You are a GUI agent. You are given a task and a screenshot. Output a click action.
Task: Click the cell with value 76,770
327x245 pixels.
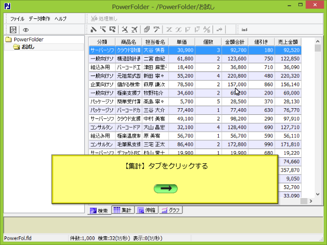pyautogui.click(x=288, y=110)
